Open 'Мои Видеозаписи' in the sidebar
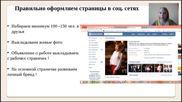 coord(94,45)
